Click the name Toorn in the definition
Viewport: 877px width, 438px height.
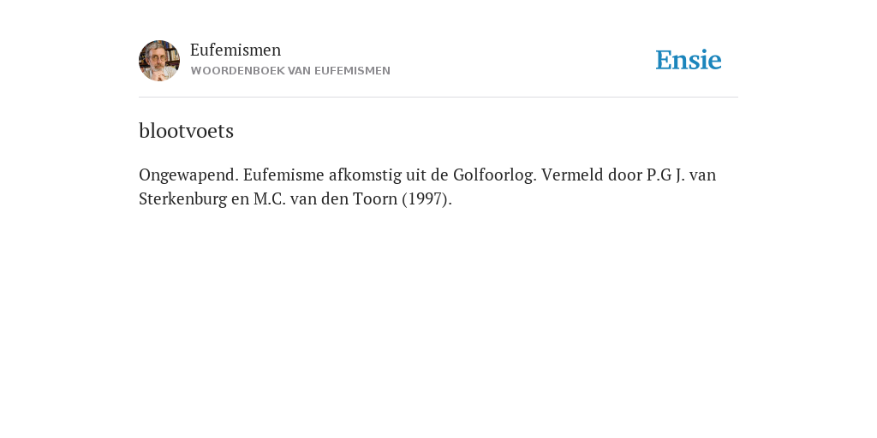point(375,198)
